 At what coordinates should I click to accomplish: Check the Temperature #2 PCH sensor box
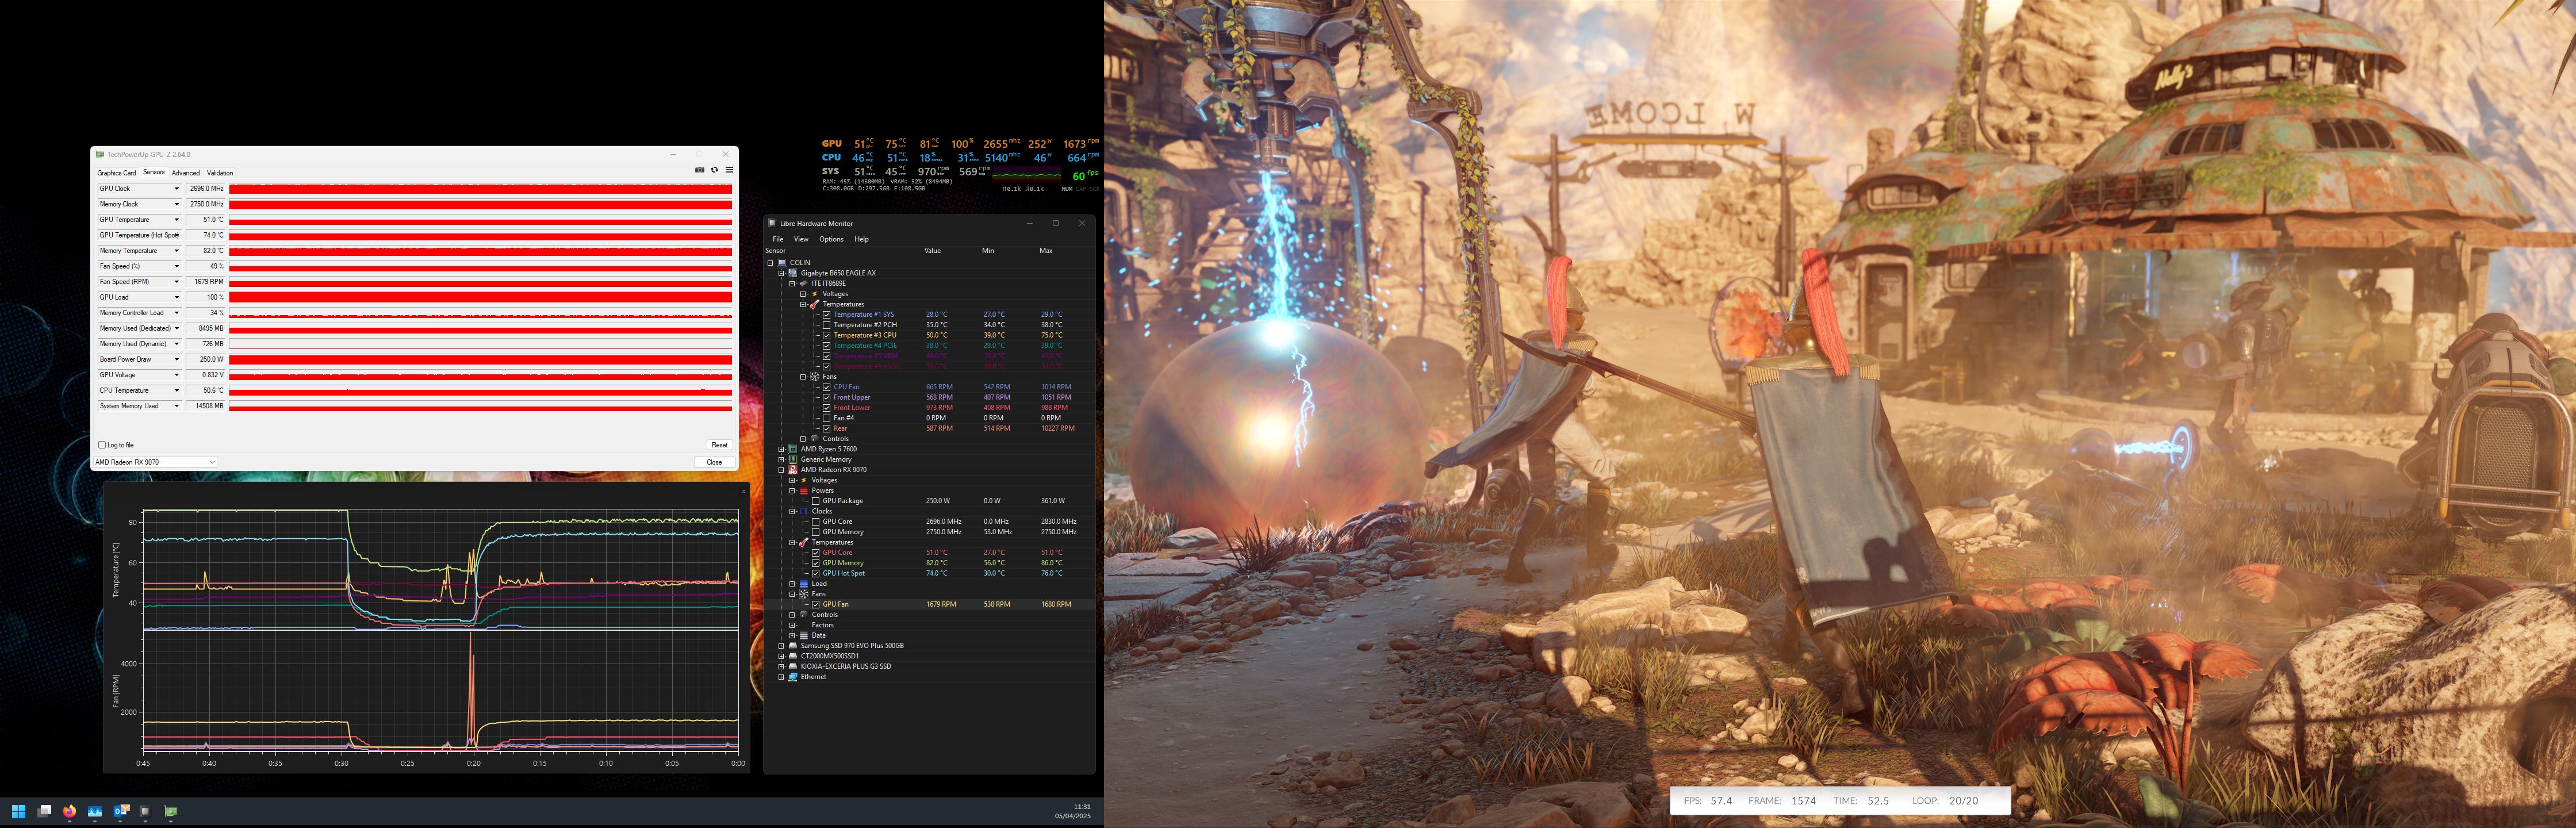(x=827, y=325)
